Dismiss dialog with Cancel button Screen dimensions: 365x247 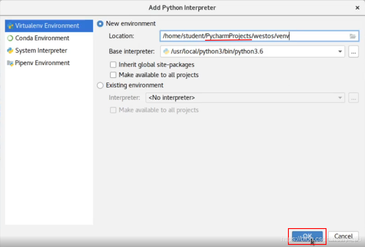point(343,236)
